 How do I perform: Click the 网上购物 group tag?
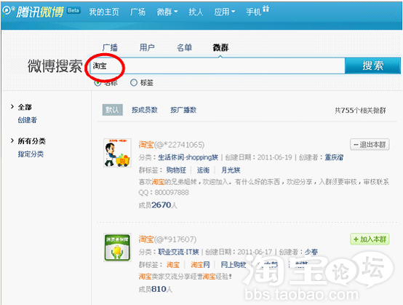click(234, 265)
